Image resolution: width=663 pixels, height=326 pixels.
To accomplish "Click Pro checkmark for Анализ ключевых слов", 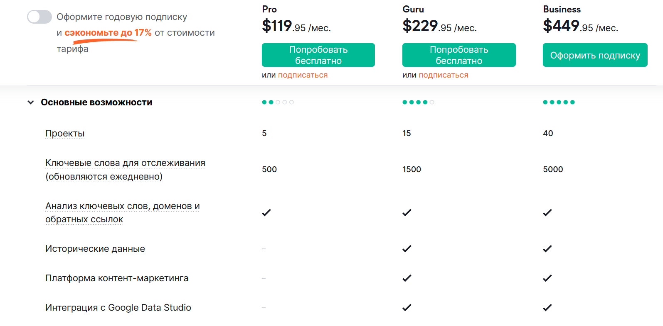I will pyautogui.click(x=266, y=212).
